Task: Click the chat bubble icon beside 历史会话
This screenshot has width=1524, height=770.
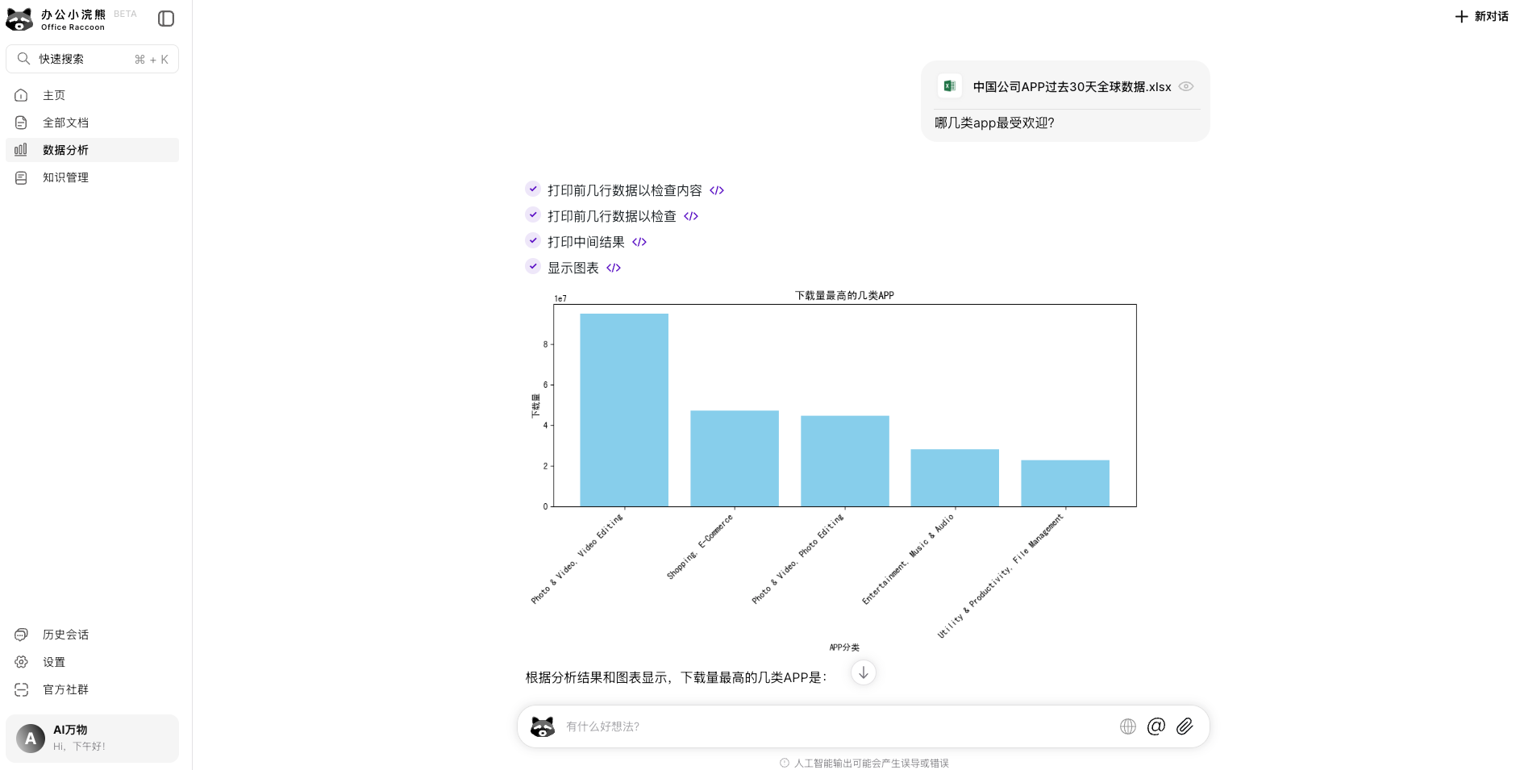Action: click(x=21, y=635)
